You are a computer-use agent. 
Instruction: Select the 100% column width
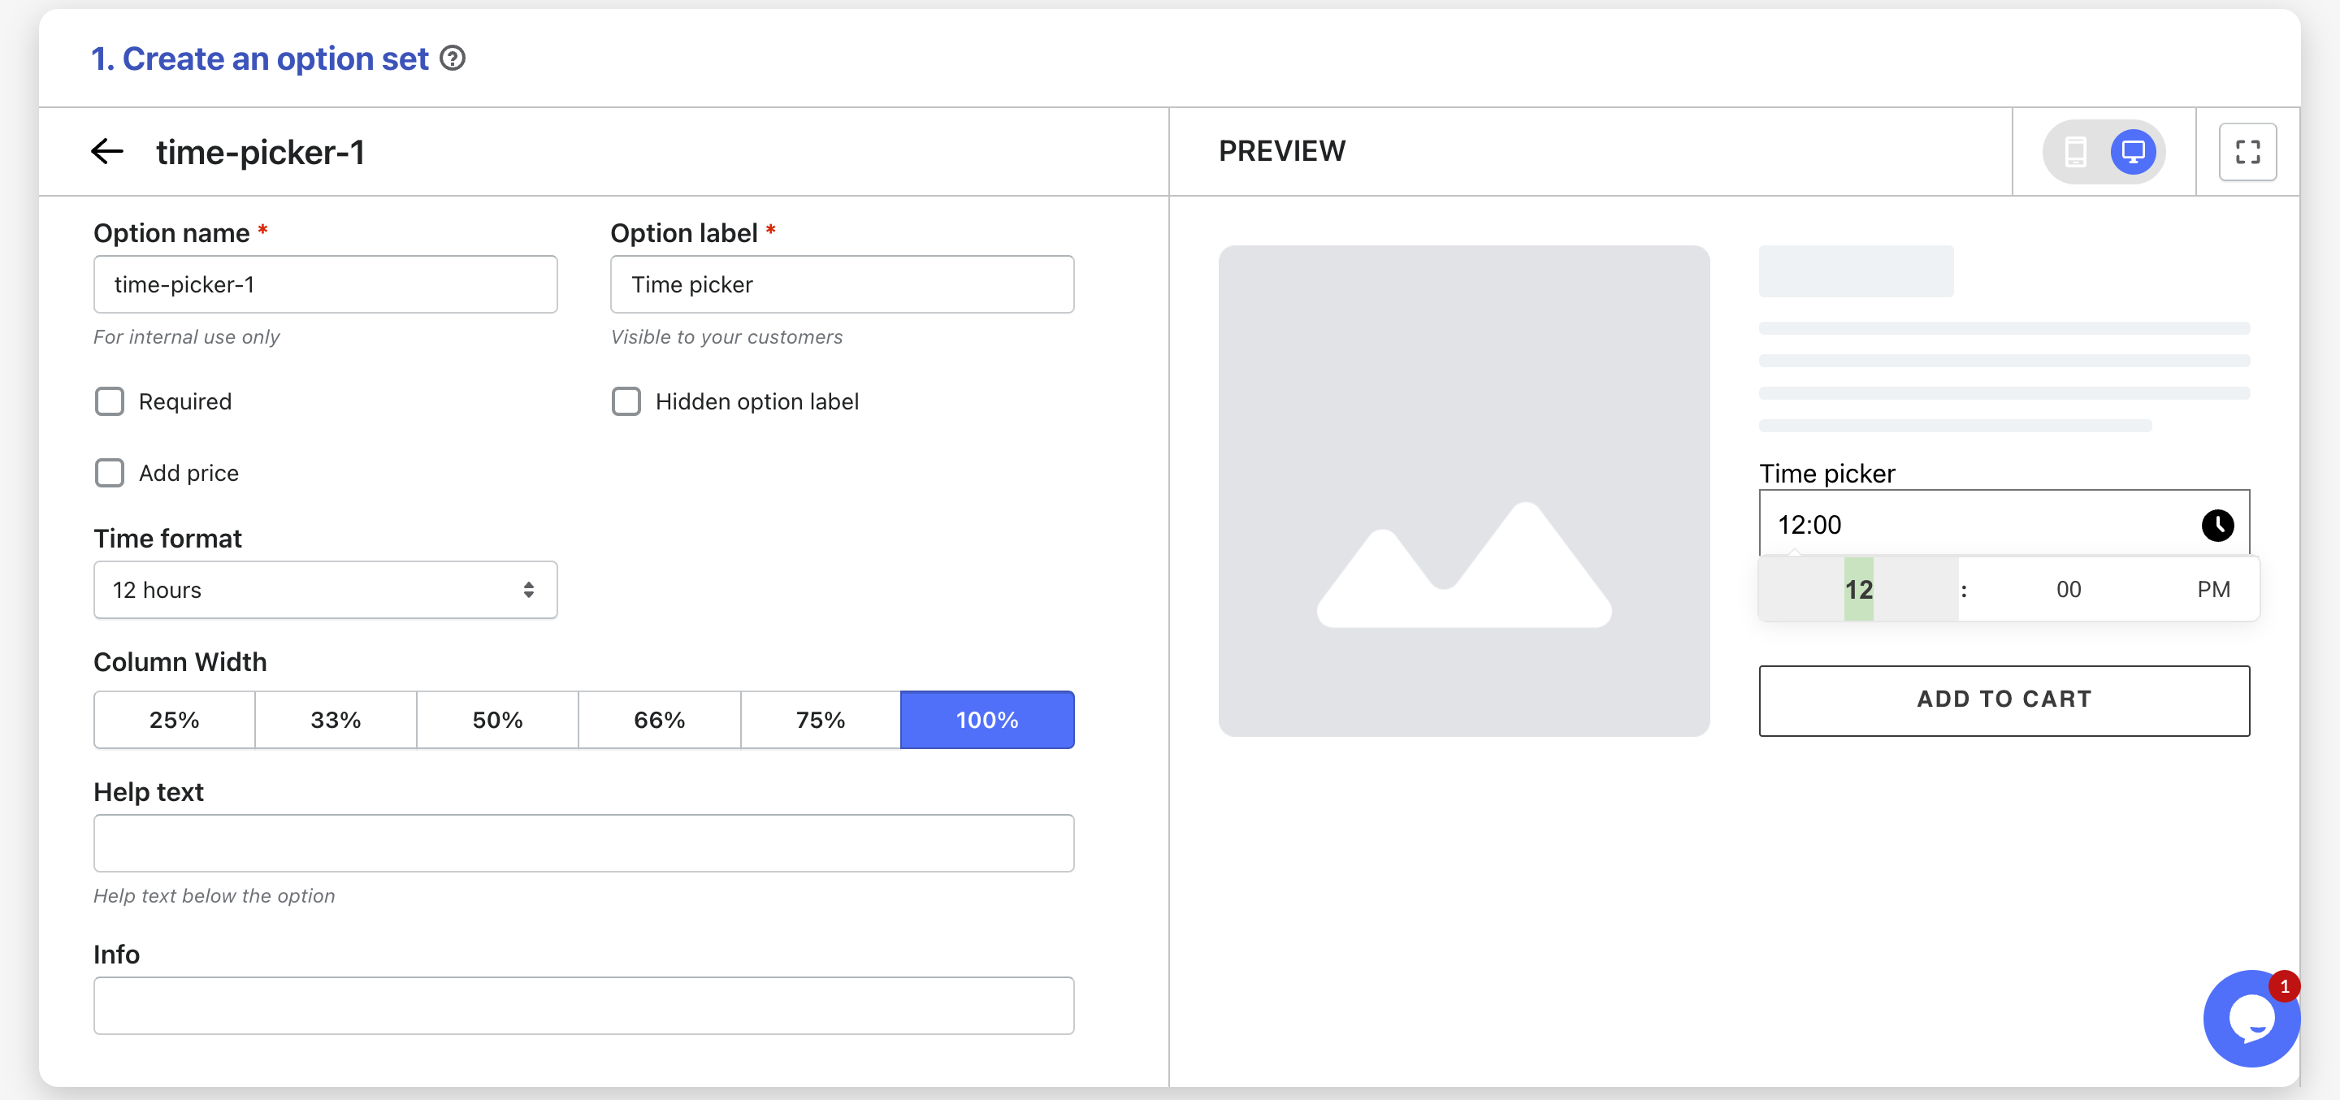[x=987, y=721]
